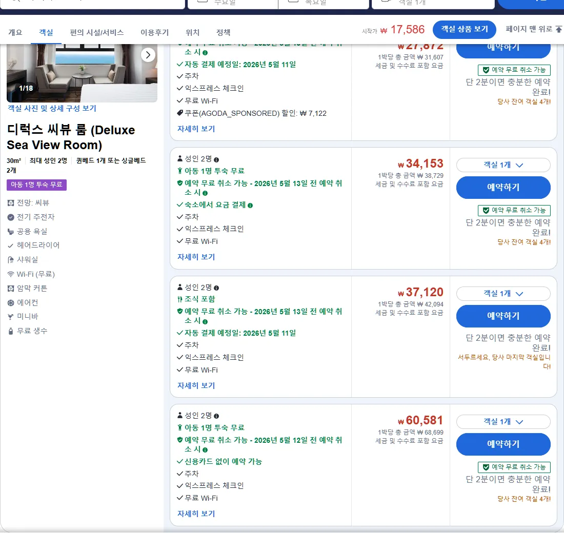Click 예약하기 button for ₩37,120 breakfast offer
Image resolution: width=564 pixels, height=533 pixels.
click(x=503, y=316)
